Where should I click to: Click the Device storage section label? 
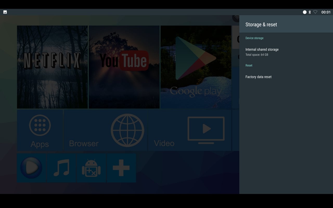(254, 38)
